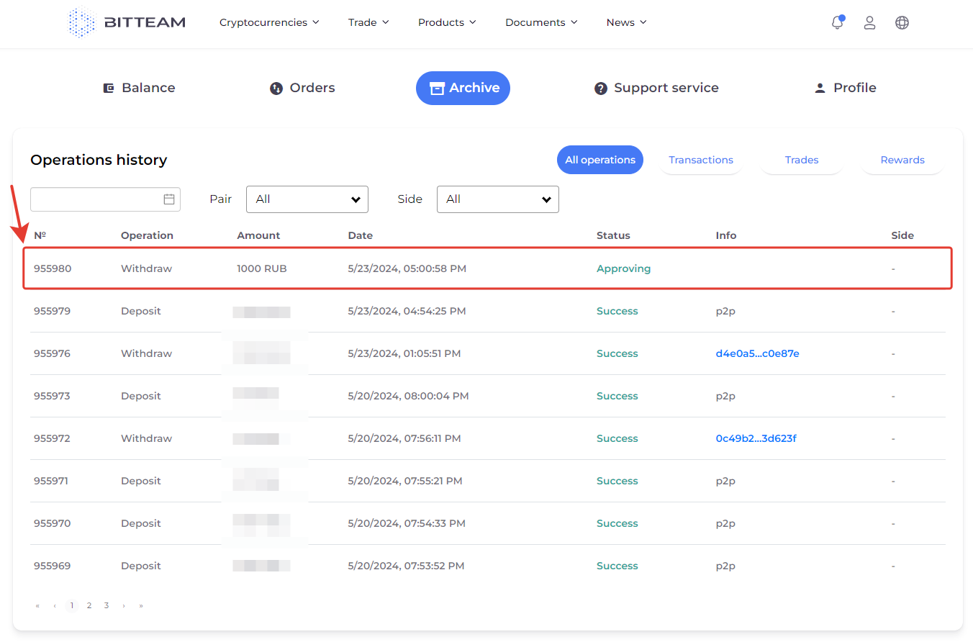Go to page 2
973x642 pixels.
pos(89,605)
